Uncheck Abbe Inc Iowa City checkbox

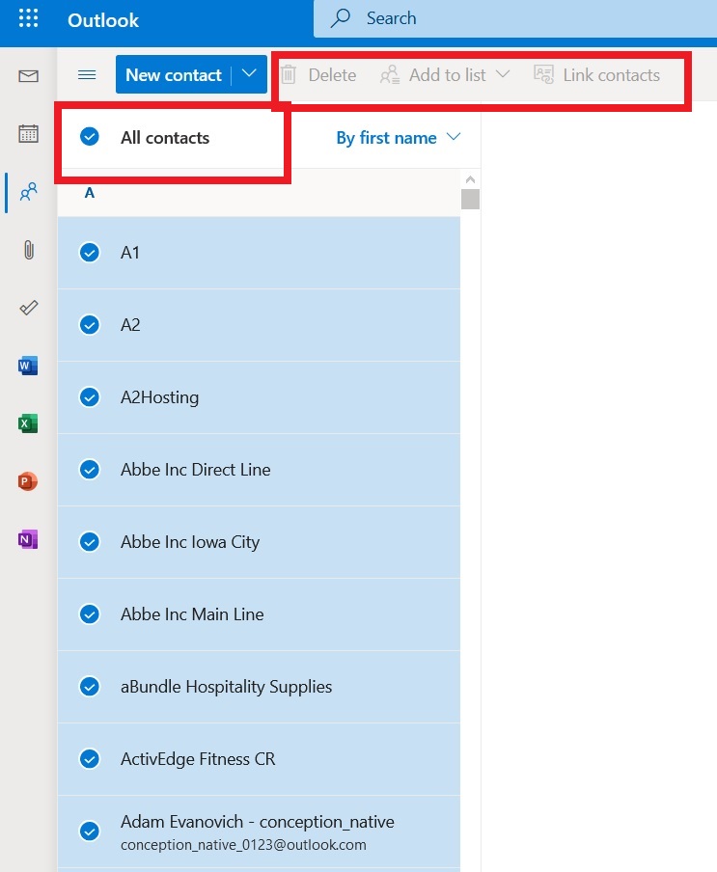point(90,542)
